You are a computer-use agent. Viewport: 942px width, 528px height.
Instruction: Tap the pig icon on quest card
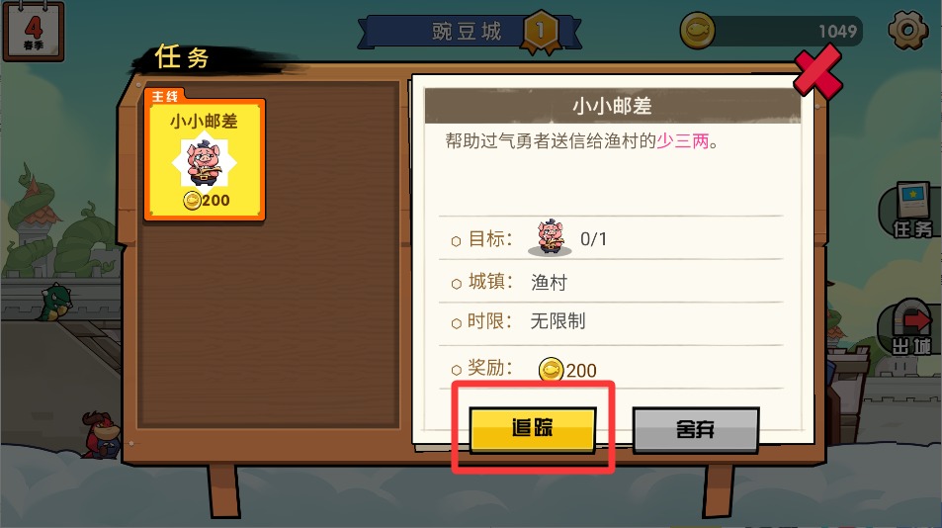[205, 163]
